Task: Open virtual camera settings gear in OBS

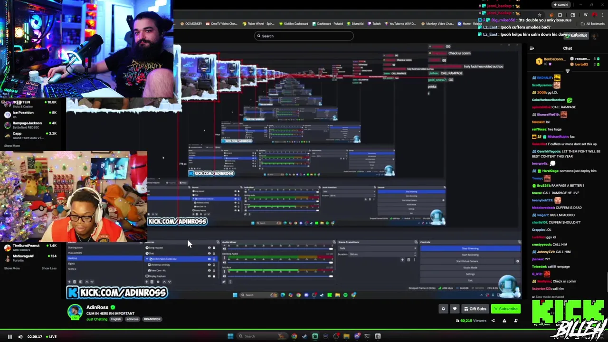Action: [518, 261]
